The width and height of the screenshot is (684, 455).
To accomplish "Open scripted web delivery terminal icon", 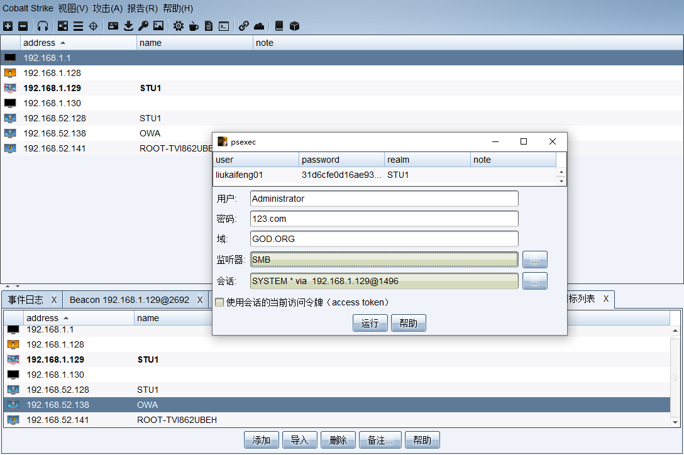I will (224, 26).
